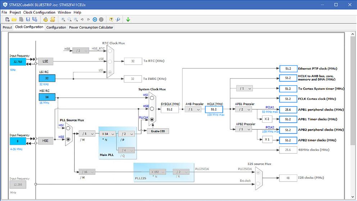Viewport: 357px width, 201px height.
Task: Select PLLCLK in System Clock Mux
Action: [x=152, y=119]
